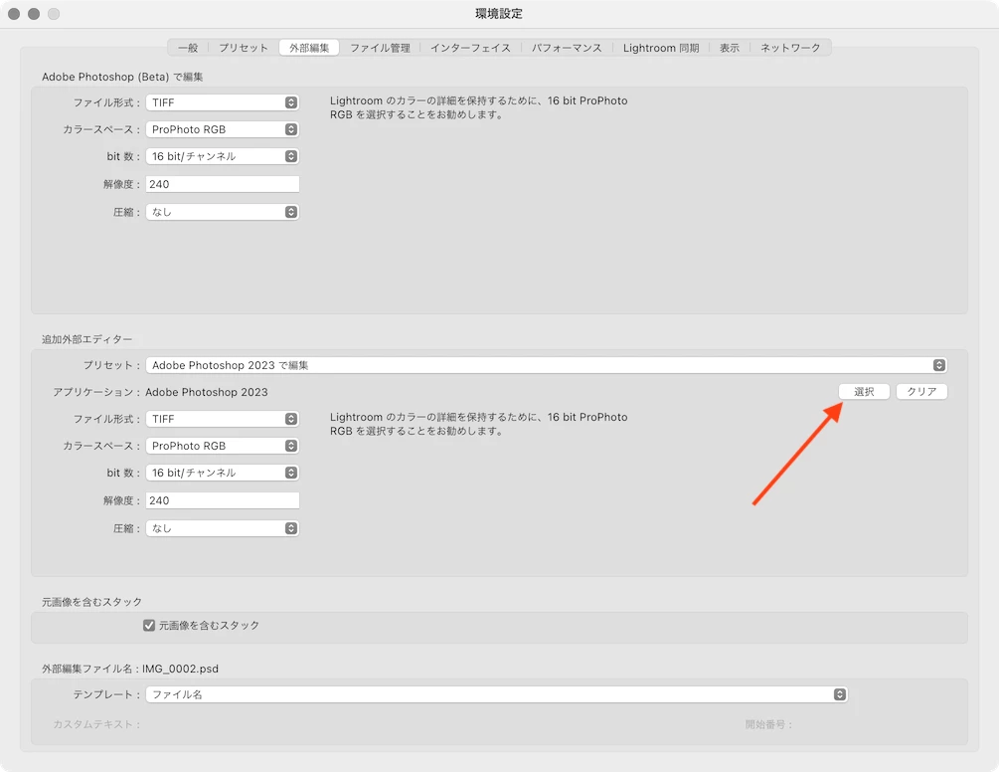Select the 表示 tab
999x772 pixels.
click(730, 48)
